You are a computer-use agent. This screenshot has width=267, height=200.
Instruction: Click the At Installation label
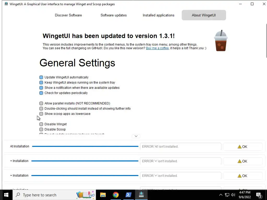point(20,146)
